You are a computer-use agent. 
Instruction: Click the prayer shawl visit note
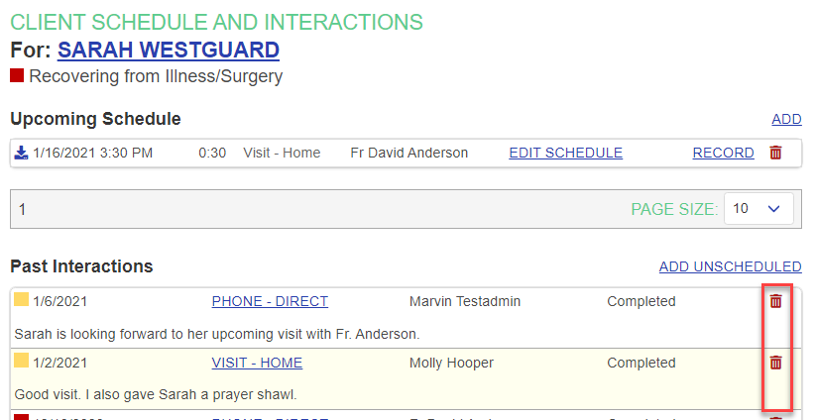tap(156, 394)
